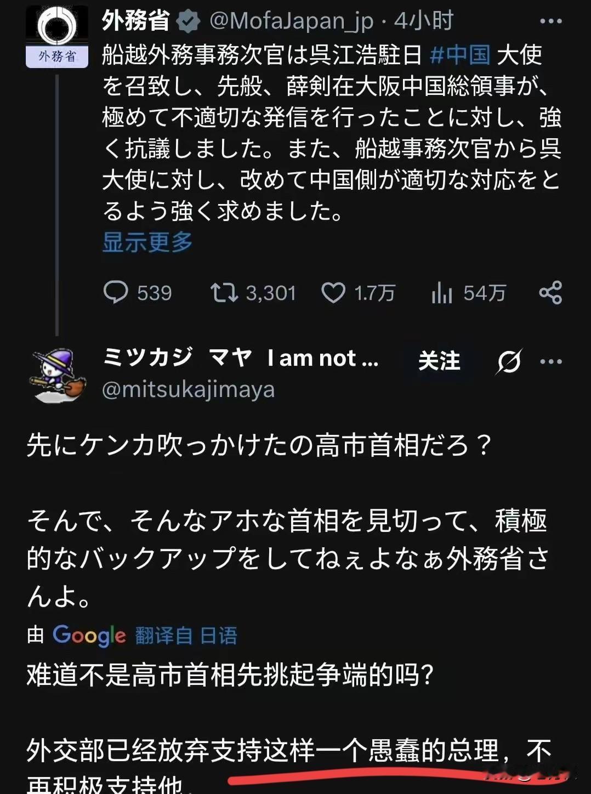This screenshot has height=794, width=591.
Task: Click the Google logo in translation credit
Action: click(89, 636)
